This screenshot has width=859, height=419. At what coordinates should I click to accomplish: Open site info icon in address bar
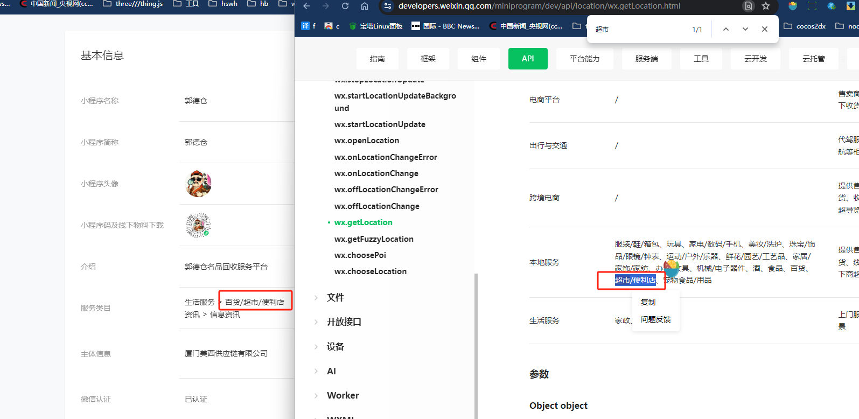pos(388,6)
